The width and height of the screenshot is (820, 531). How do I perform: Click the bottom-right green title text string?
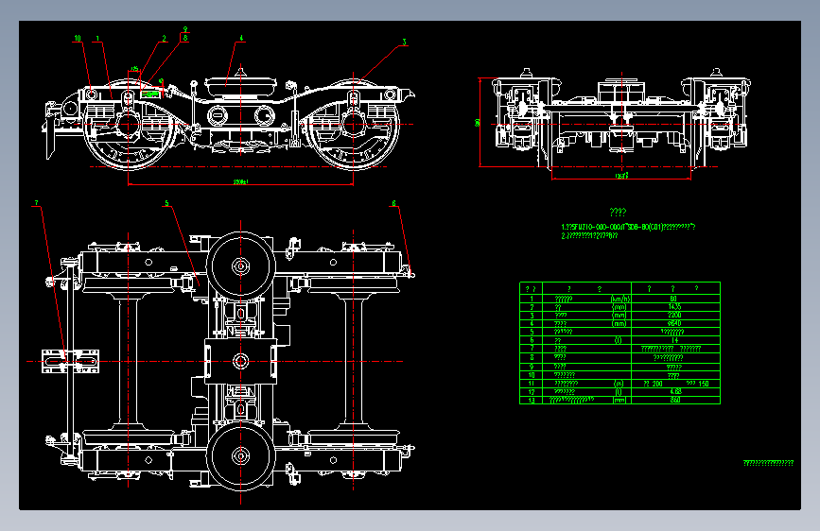pos(768,463)
